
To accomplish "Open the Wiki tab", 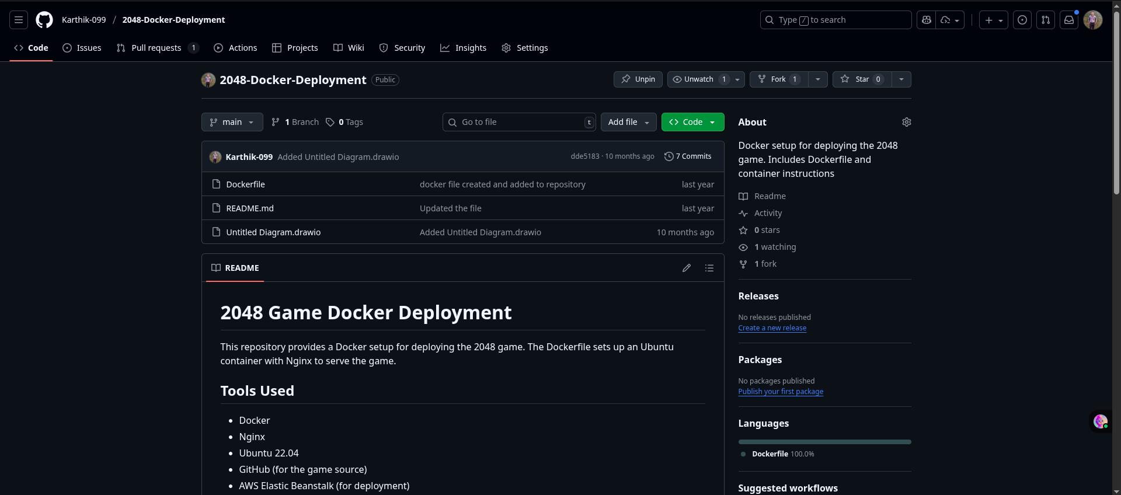I will (349, 48).
